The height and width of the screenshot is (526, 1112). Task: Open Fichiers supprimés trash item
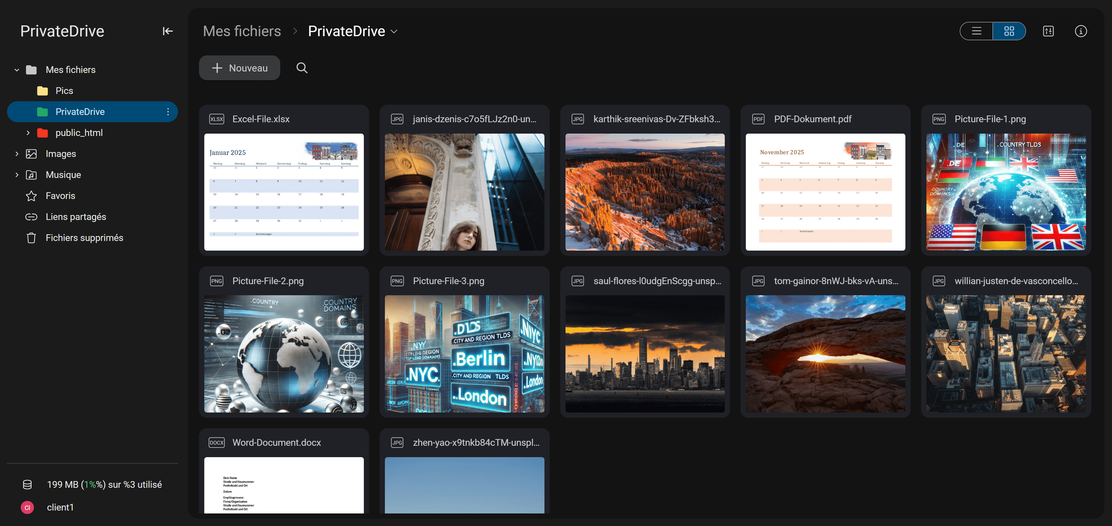coord(84,238)
